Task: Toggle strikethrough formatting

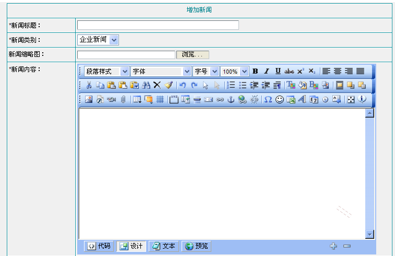Action: click(289, 71)
